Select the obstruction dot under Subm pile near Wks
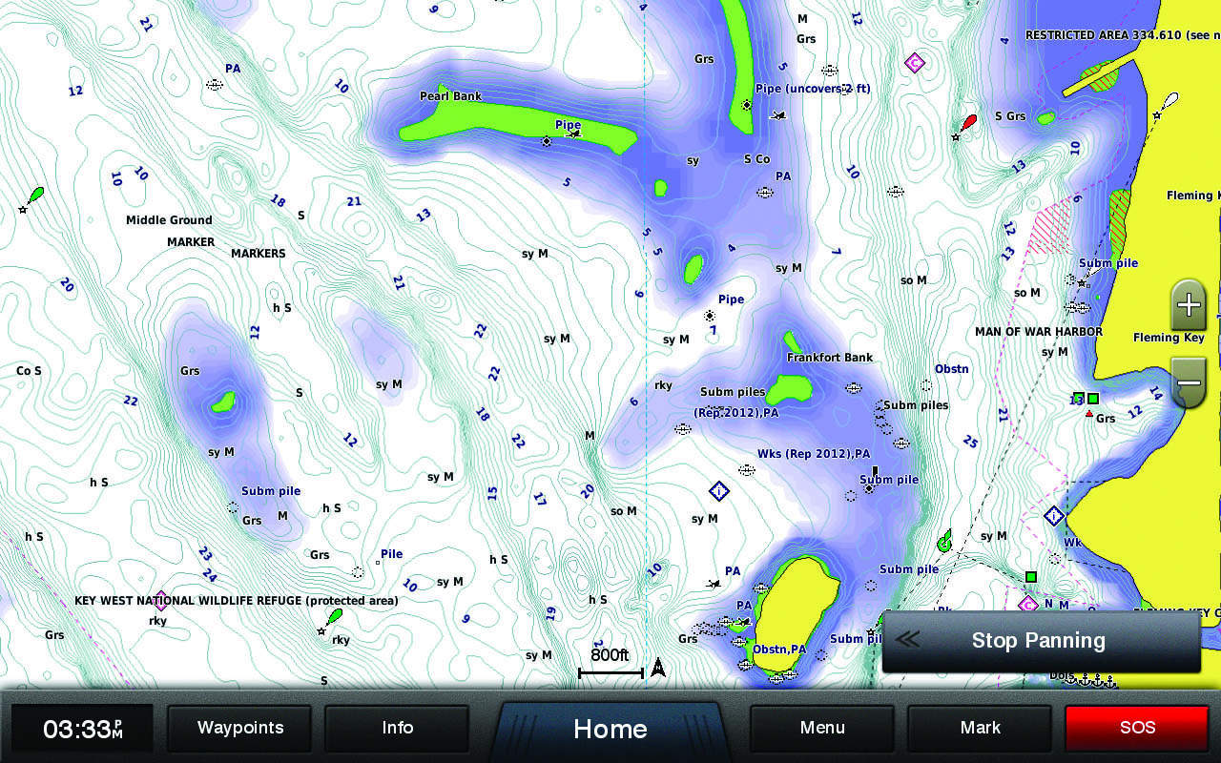The height and width of the screenshot is (763, 1221). (869, 488)
